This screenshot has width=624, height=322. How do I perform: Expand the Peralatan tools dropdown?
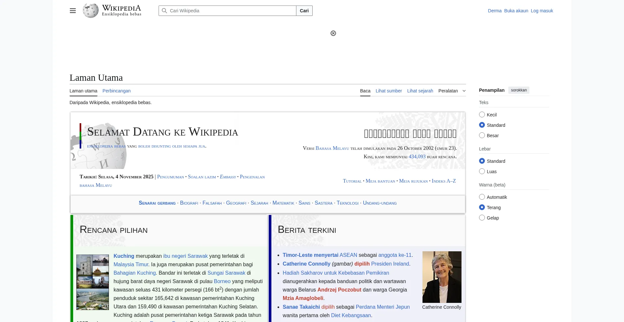coord(452,91)
